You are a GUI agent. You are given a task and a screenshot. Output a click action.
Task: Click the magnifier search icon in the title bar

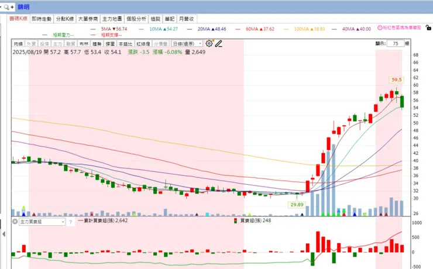coord(6,7)
